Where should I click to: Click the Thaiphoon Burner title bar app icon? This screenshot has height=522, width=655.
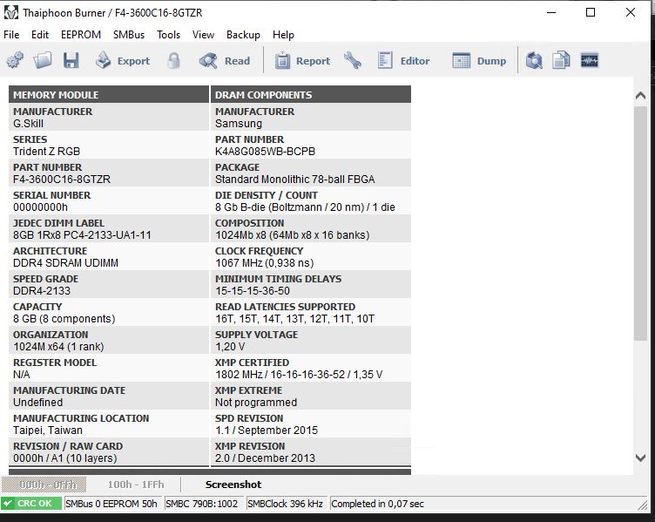pyautogui.click(x=11, y=12)
